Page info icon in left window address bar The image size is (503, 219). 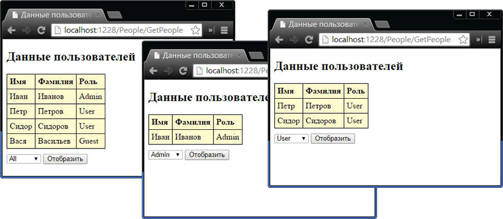coord(58,31)
